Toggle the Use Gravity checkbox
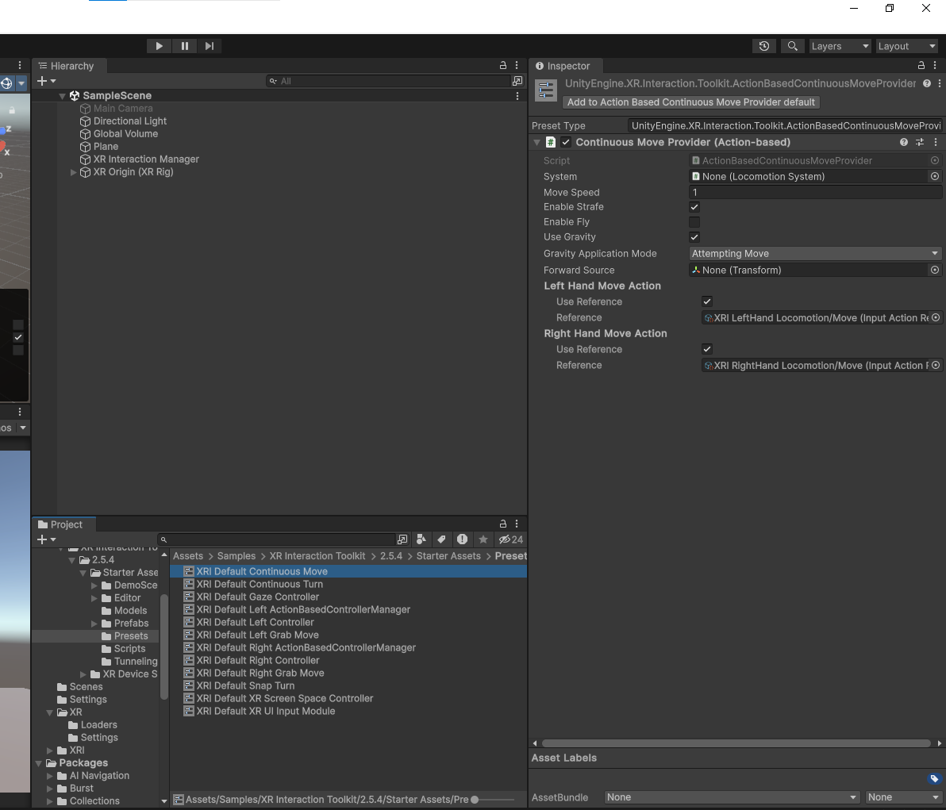946x810 pixels. point(694,237)
